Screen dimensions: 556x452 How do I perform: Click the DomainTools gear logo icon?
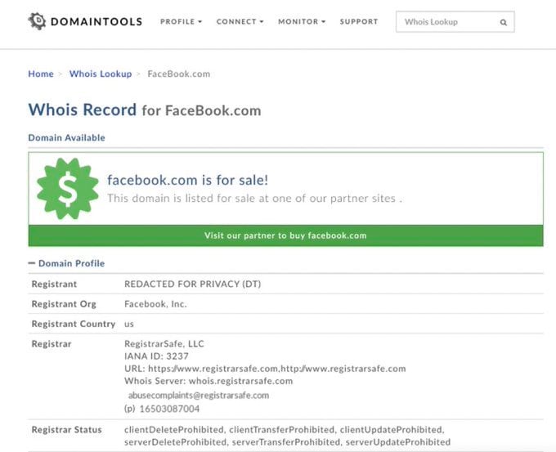tap(37, 21)
